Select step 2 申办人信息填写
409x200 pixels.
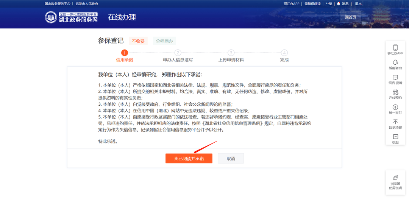click(x=178, y=56)
